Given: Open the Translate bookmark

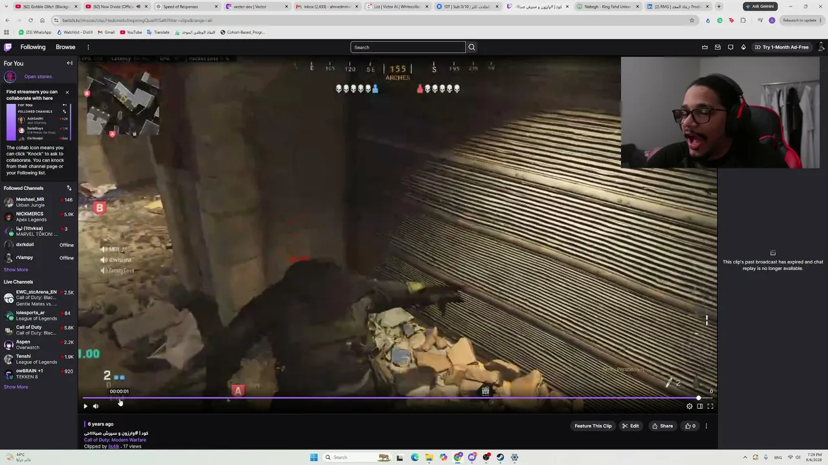Looking at the screenshot, I should pyautogui.click(x=158, y=32).
